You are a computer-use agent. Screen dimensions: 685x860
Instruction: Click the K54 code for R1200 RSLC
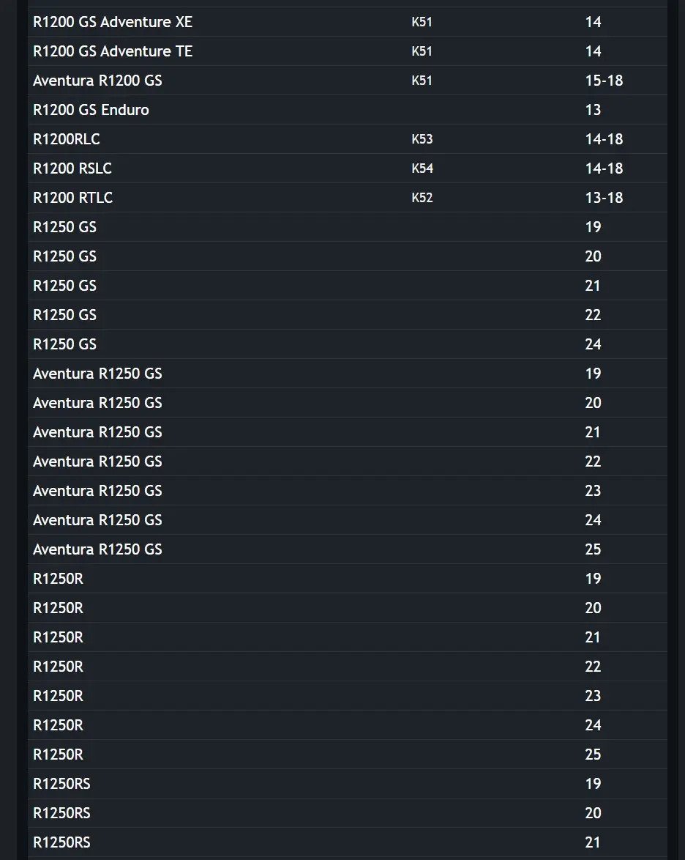[x=422, y=168]
